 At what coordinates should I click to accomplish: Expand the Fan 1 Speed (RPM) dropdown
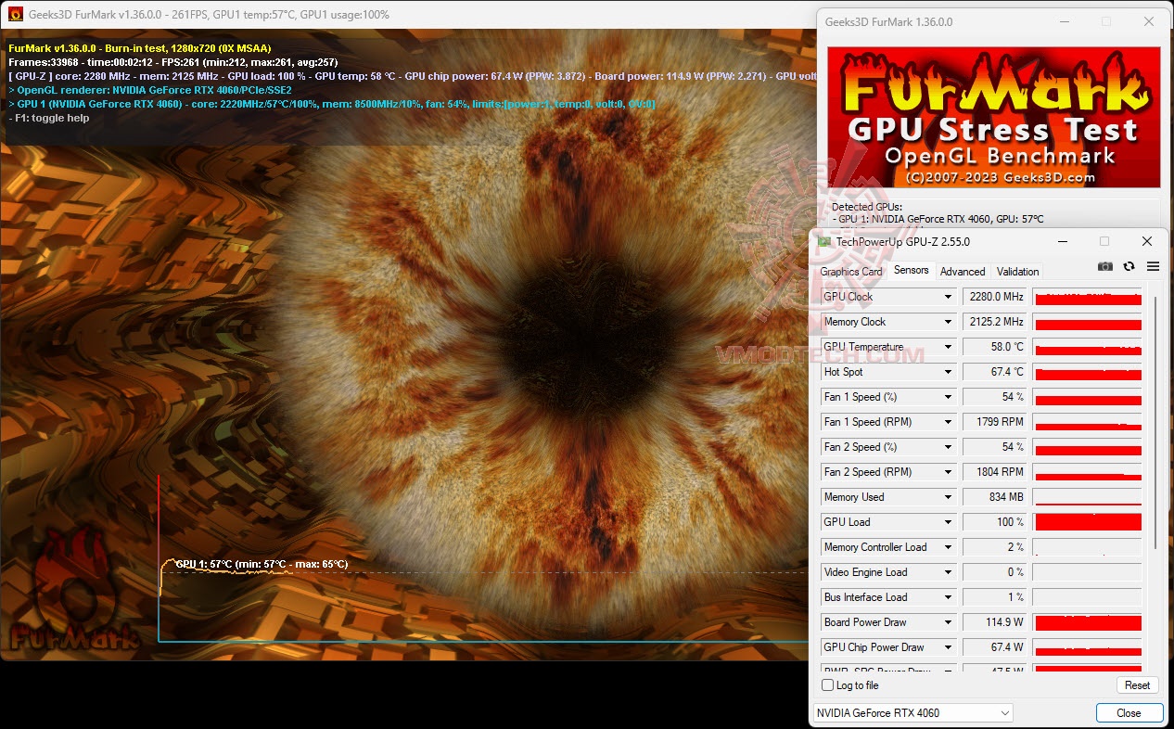(948, 422)
